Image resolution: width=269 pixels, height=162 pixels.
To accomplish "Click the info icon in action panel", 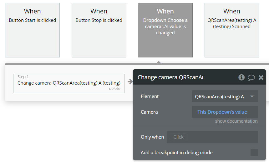I will coord(241,77).
